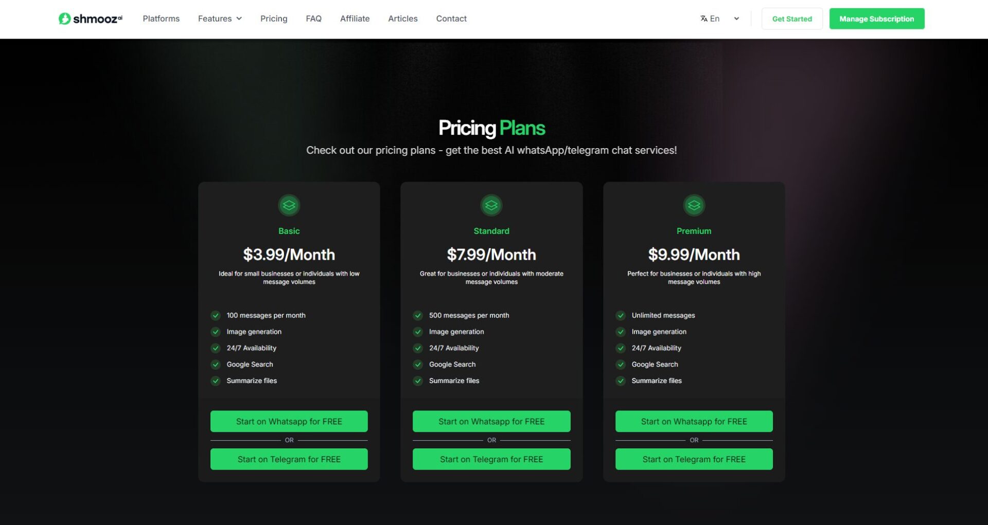Go to the Pricing page link

(274, 19)
